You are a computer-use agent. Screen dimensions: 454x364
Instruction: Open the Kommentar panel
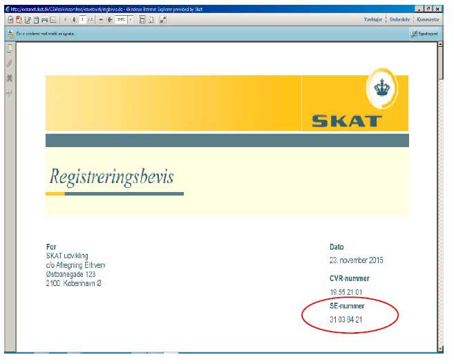click(x=428, y=19)
